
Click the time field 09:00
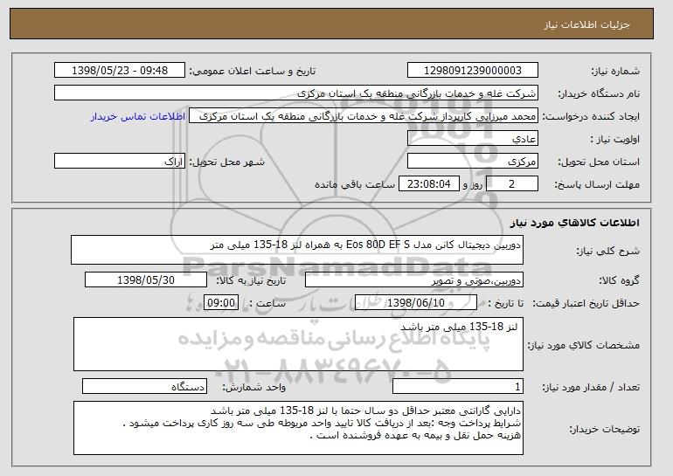[221, 303]
